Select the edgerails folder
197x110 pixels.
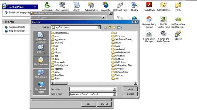(57, 69)
